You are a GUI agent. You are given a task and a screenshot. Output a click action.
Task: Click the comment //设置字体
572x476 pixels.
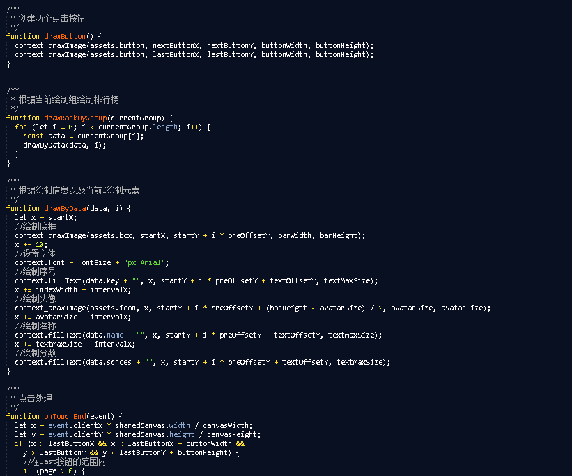click(36, 254)
